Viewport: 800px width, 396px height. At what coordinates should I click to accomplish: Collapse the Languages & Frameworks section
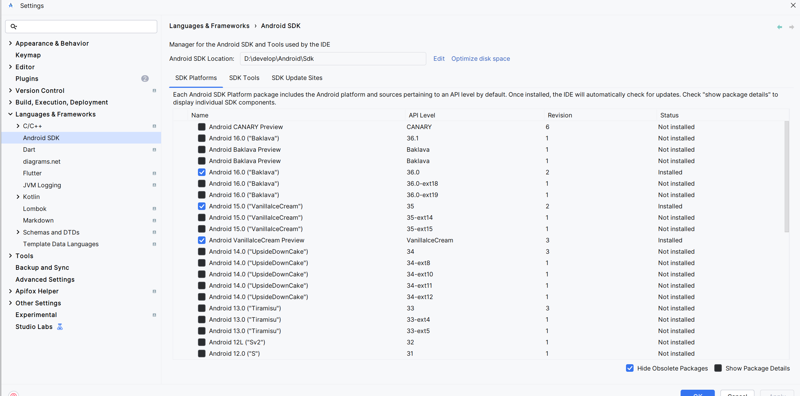click(x=10, y=114)
